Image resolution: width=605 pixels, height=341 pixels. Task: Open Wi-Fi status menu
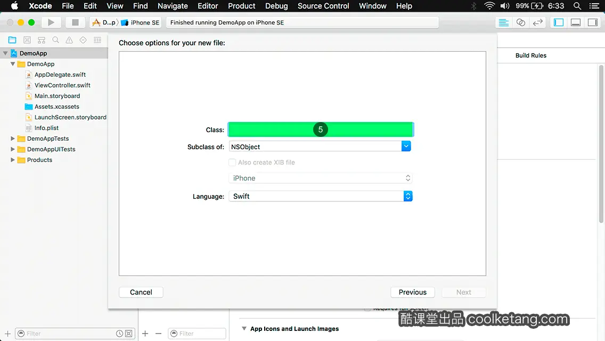(x=489, y=6)
